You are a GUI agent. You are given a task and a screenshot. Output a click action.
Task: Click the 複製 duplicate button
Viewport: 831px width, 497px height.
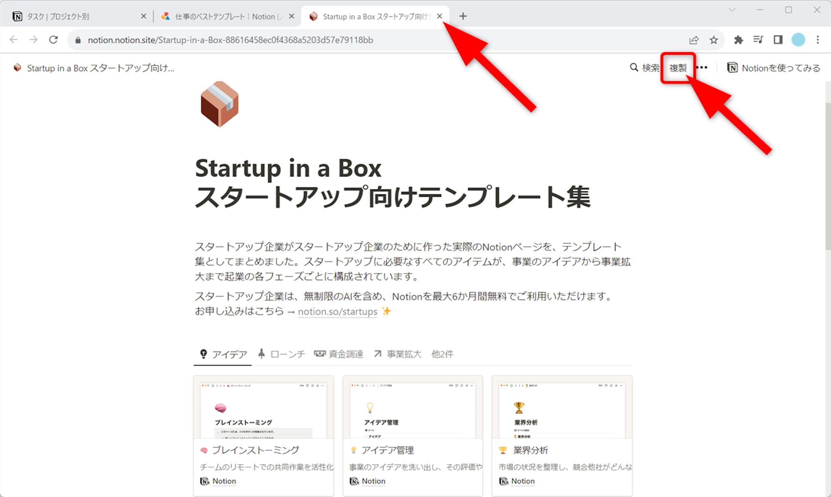click(x=678, y=68)
